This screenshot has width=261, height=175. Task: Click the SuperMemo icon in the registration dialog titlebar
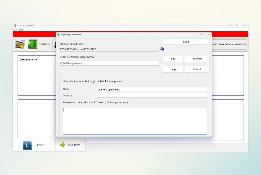coord(58,34)
